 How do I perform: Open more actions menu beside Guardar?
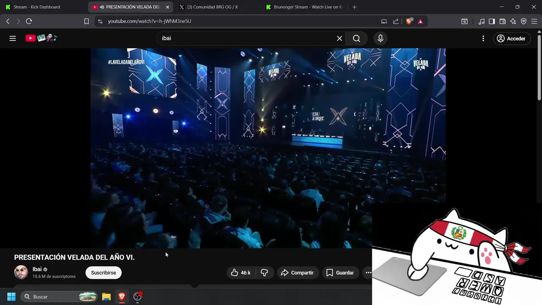(368, 273)
